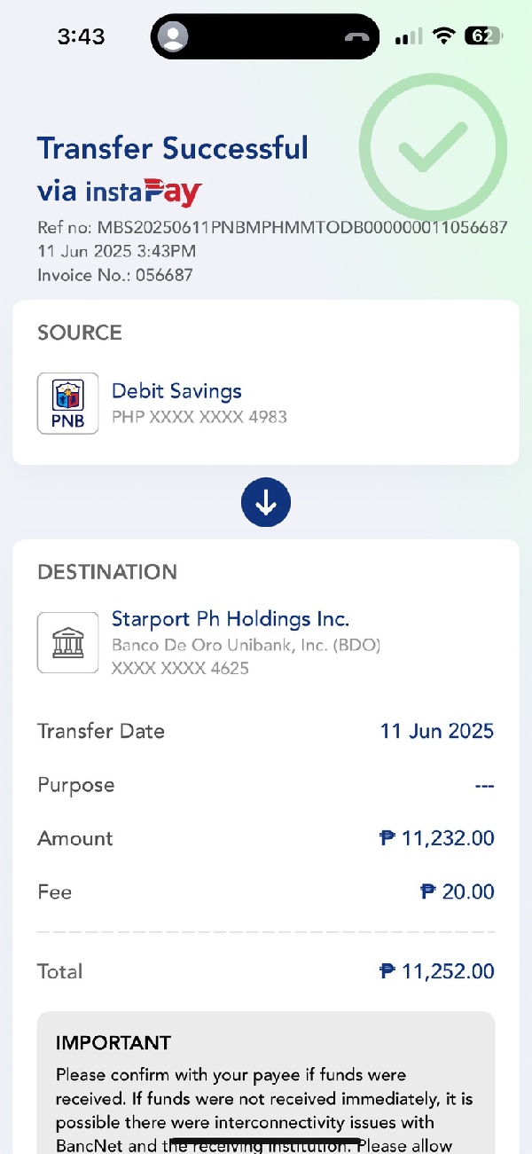Tap the profile avatar in Dynamic Island

point(175,37)
